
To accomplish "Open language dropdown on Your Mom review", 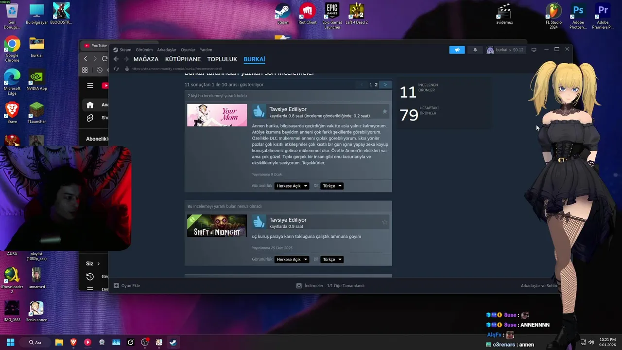I will click(x=332, y=186).
